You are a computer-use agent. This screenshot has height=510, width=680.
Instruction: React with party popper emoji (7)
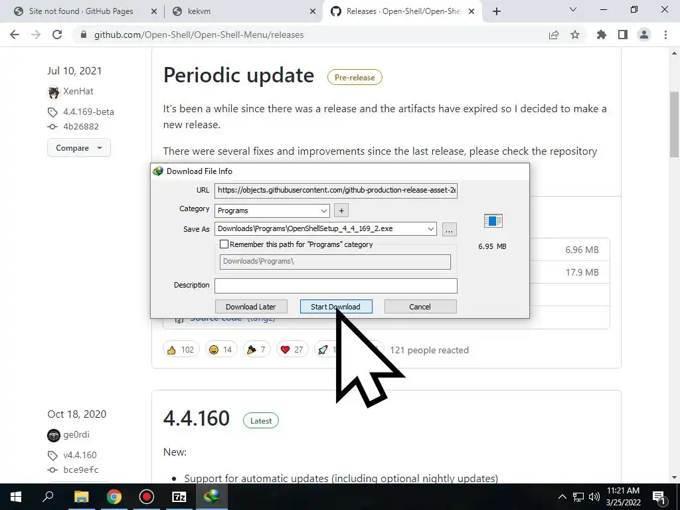tap(256, 349)
